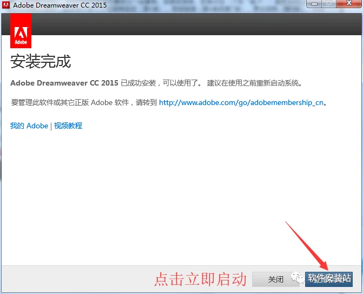The height and width of the screenshot is (294, 363).
Task: Click the Dreamweaver title bar icon
Action: (6, 5)
